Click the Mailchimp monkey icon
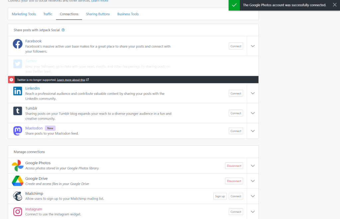 click(18, 196)
